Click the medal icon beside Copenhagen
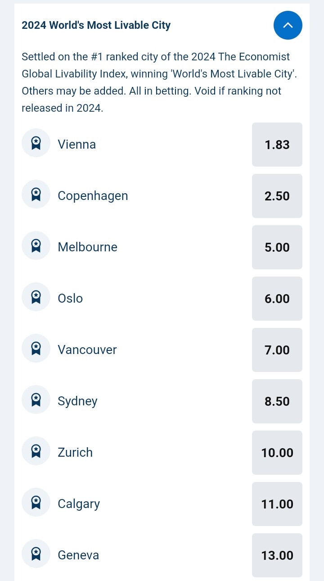This screenshot has height=581, width=324. coord(36,195)
